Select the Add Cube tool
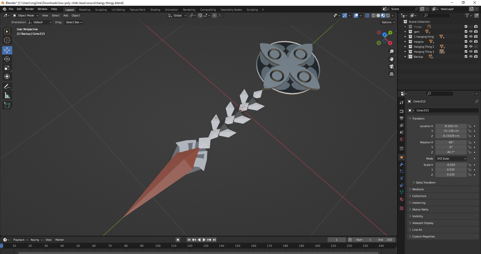The width and height of the screenshot is (481, 254). point(7,105)
